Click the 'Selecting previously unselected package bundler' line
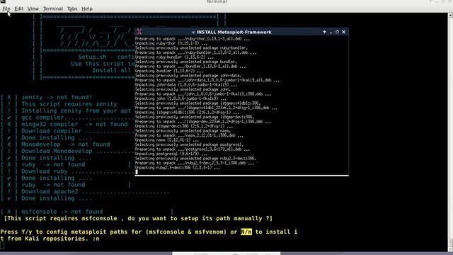The width and height of the screenshot is (453, 255). [185, 62]
